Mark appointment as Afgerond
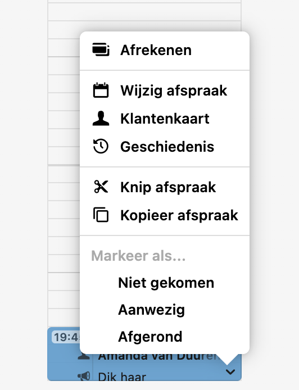 [x=150, y=337]
